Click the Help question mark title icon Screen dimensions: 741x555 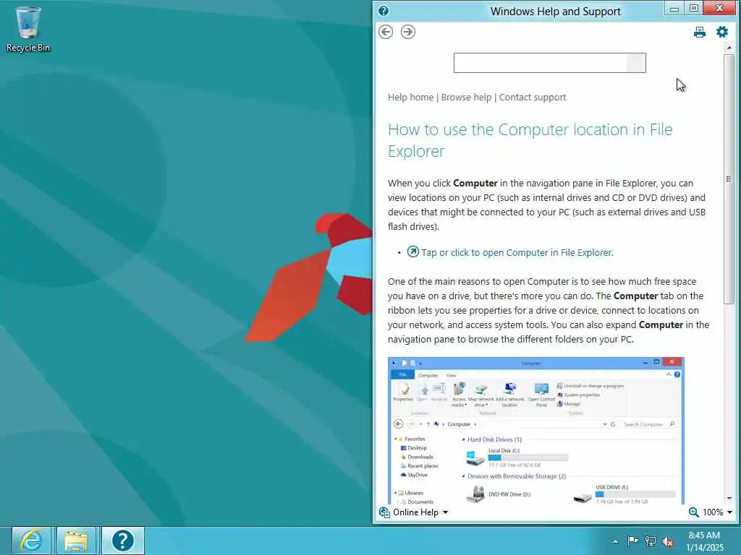pyautogui.click(x=384, y=11)
